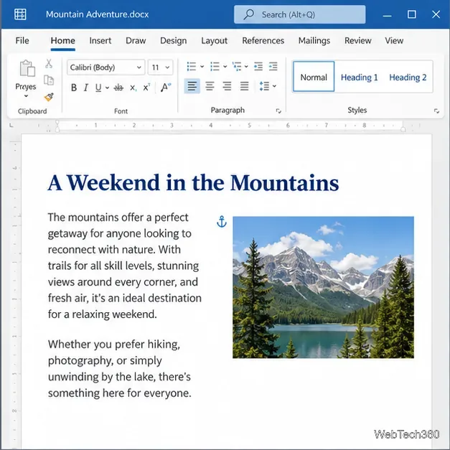
Task: Open Styles pane dialog launcher
Action: 436,111
